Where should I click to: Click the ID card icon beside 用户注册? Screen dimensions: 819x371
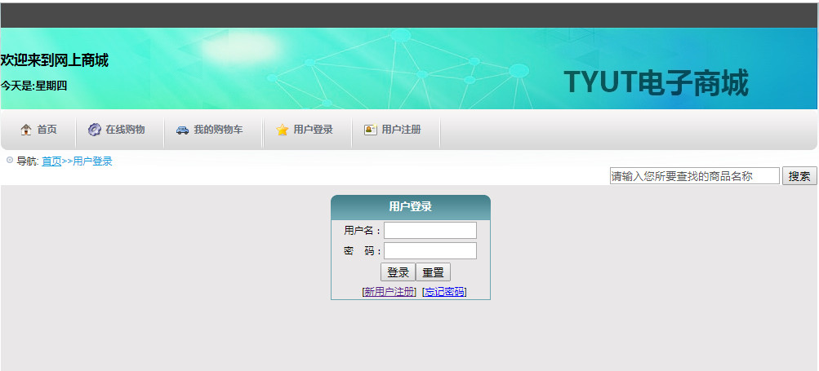point(371,130)
